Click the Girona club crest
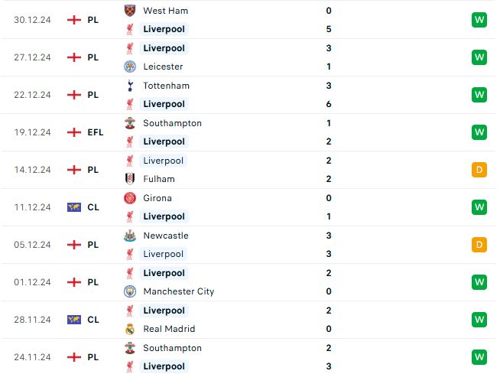 pyautogui.click(x=130, y=198)
